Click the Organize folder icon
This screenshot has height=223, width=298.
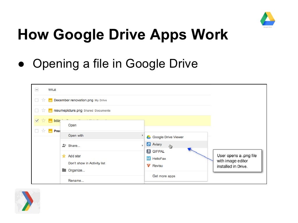coord(64,170)
